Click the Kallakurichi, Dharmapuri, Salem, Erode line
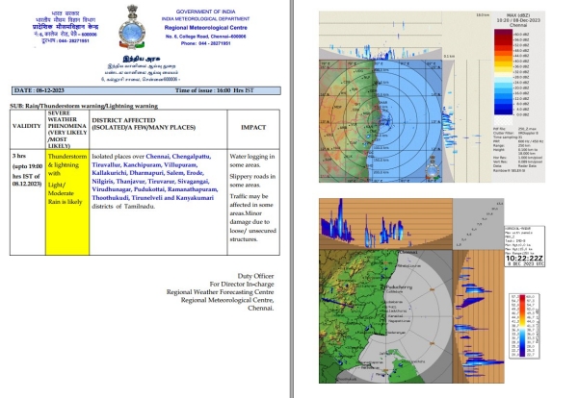 click(x=147, y=173)
